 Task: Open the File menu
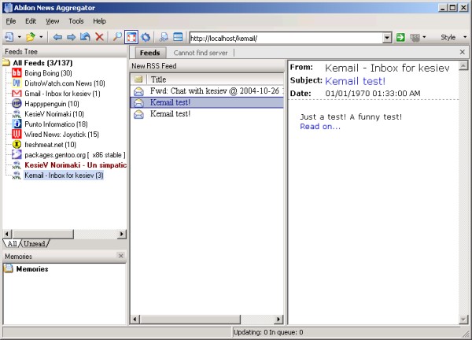click(x=11, y=21)
